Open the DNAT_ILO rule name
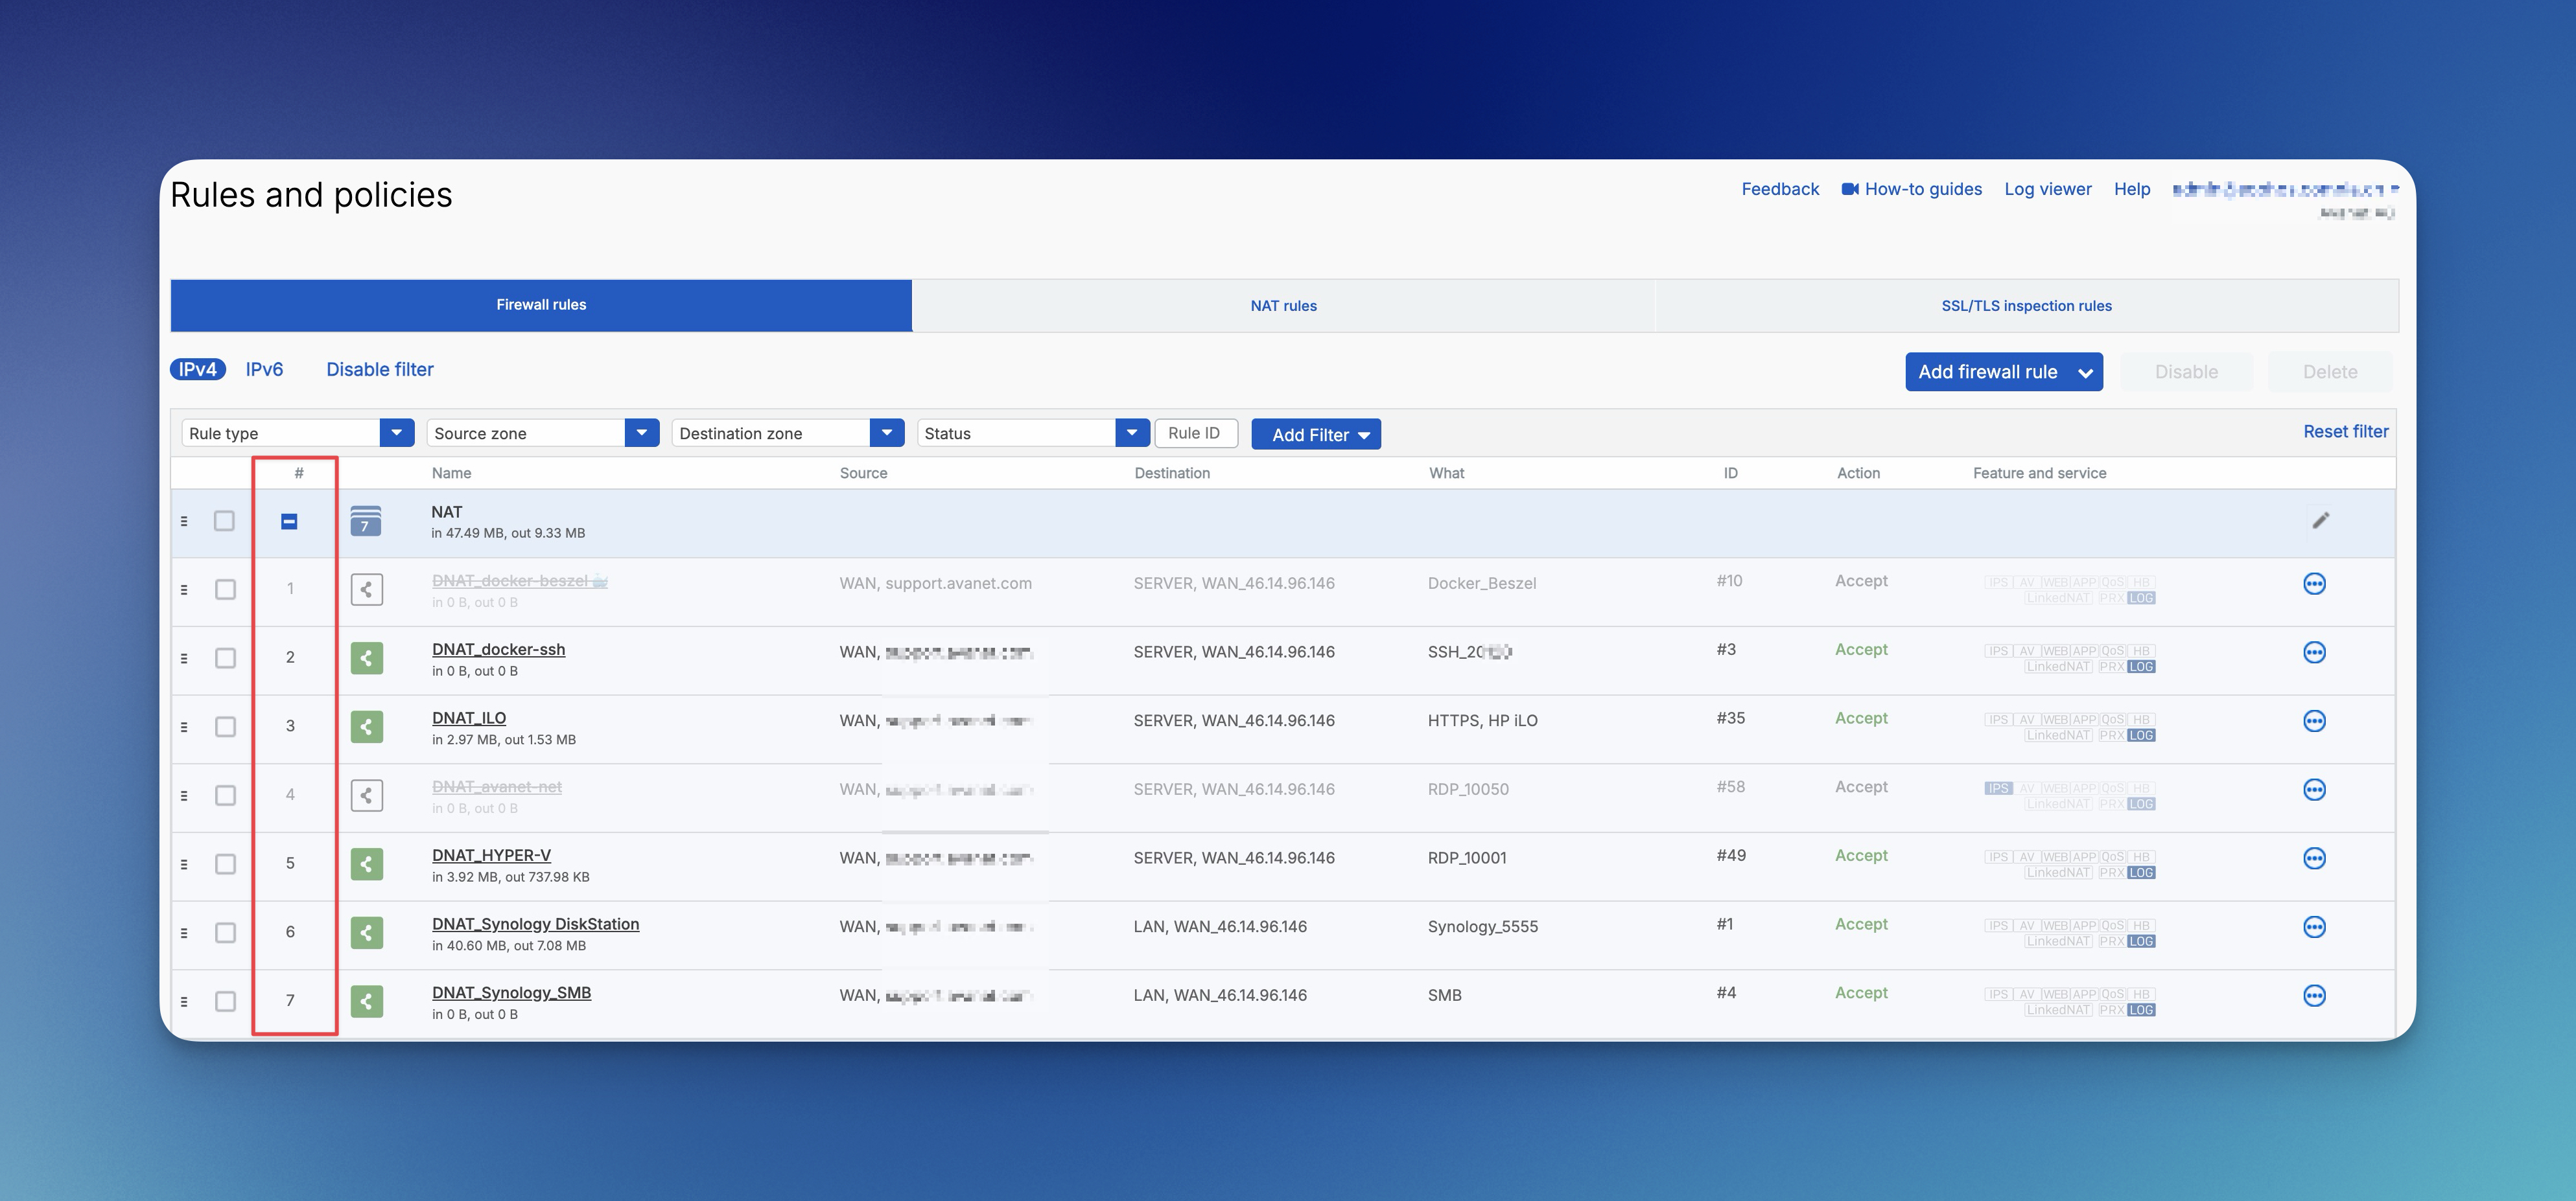The width and height of the screenshot is (2576, 1201). 469,718
